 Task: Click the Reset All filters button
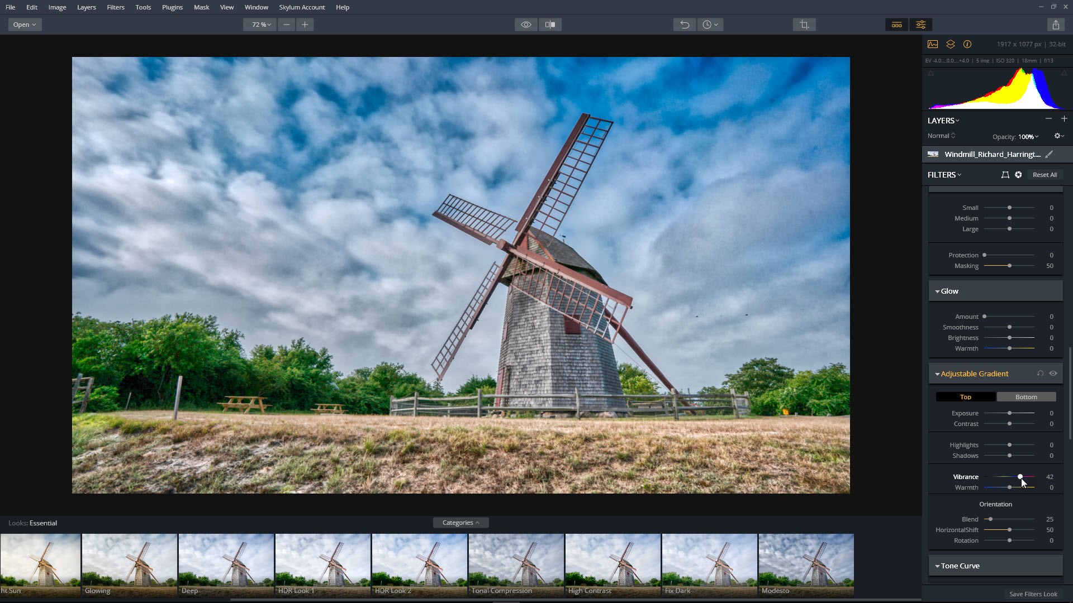coord(1044,175)
